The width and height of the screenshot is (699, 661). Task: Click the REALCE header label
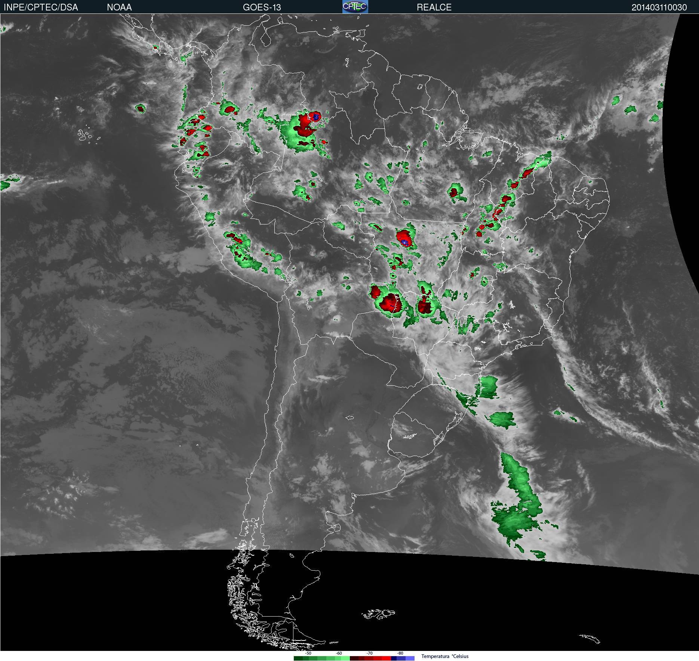point(434,7)
